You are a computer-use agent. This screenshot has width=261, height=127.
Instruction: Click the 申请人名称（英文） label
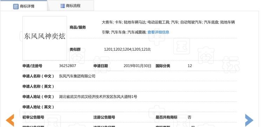coord(38,86)
